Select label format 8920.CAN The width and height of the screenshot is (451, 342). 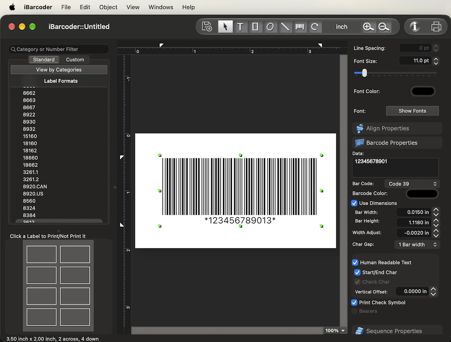point(35,187)
